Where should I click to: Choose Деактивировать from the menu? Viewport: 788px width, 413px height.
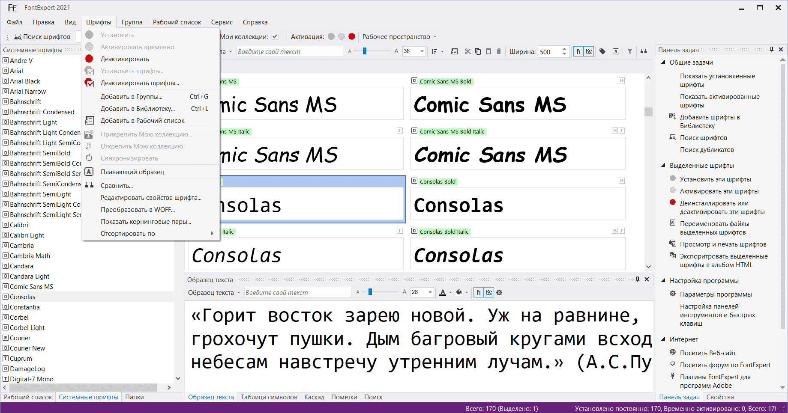pos(150,59)
